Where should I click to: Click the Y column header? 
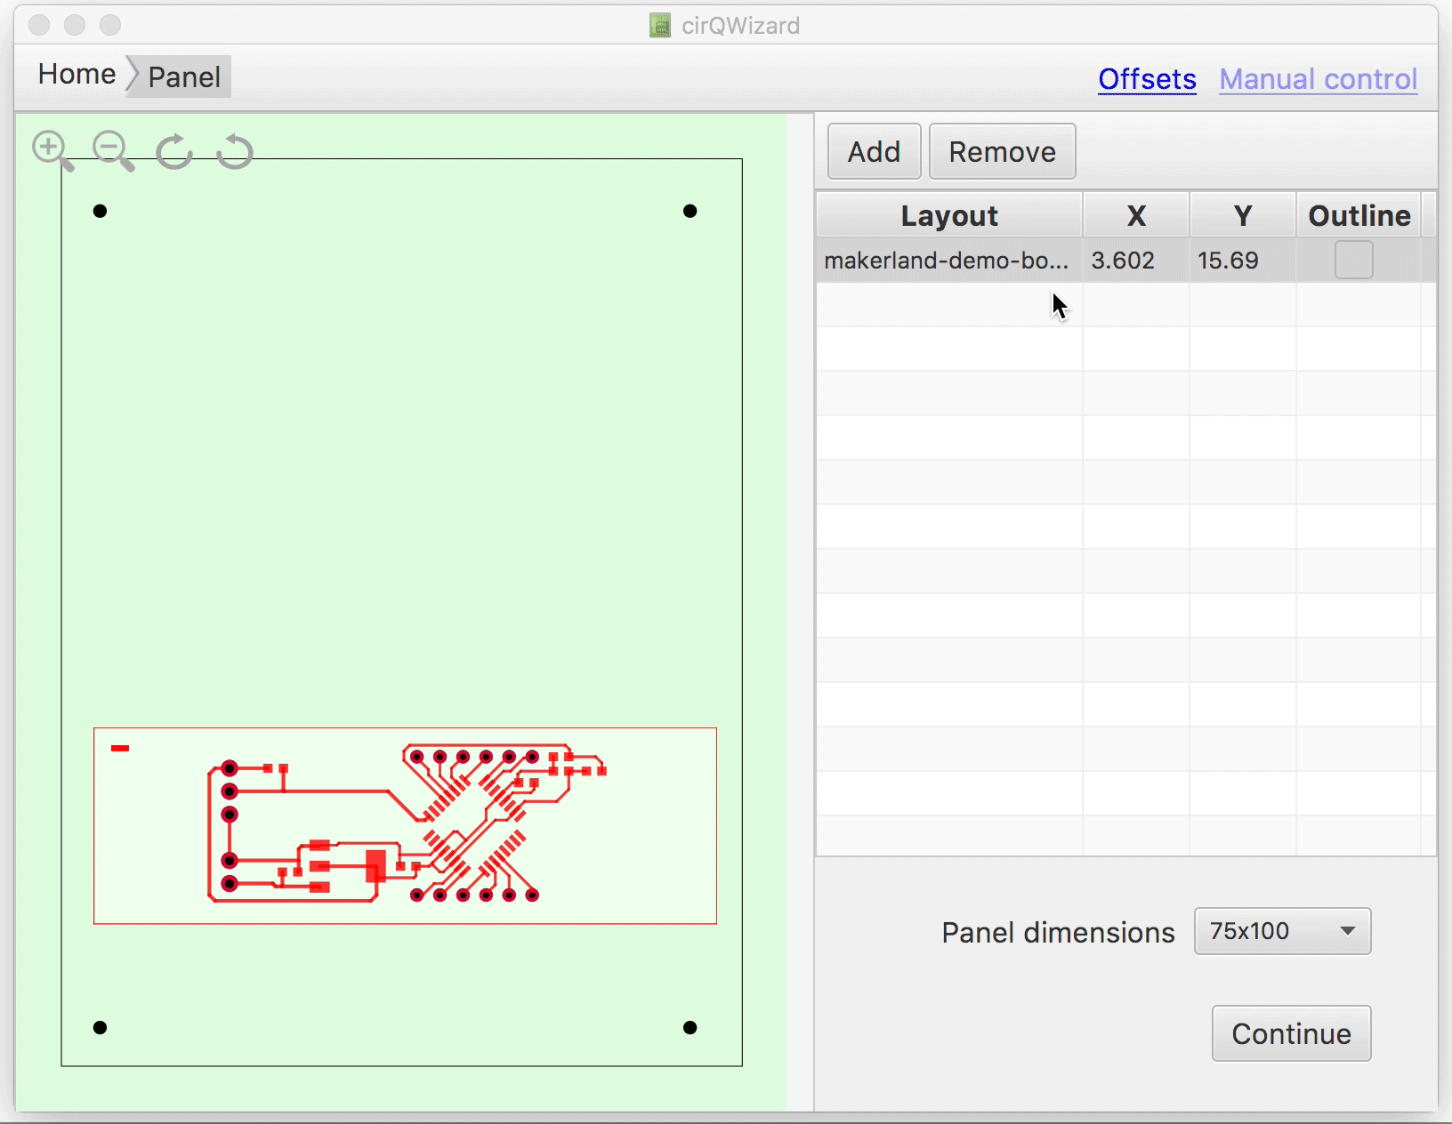click(x=1243, y=215)
